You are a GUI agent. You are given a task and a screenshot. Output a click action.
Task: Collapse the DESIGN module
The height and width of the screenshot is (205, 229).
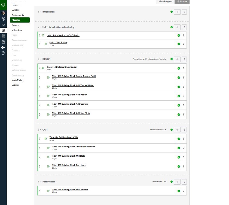(x=41, y=59)
